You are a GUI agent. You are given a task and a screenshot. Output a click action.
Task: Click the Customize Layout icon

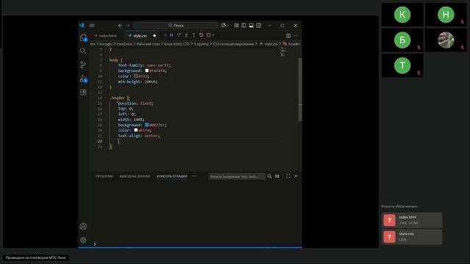[236, 26]
